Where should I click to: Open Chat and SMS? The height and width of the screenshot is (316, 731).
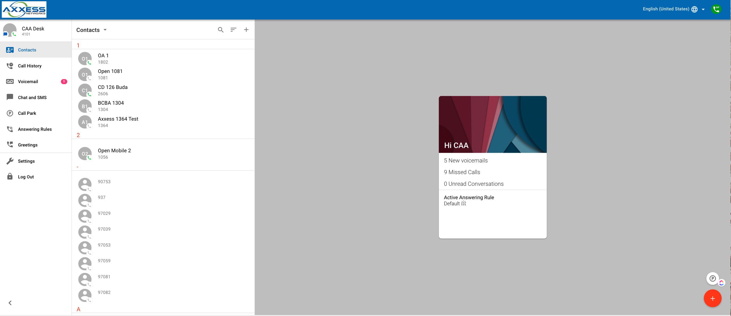(x=32, y=98)
